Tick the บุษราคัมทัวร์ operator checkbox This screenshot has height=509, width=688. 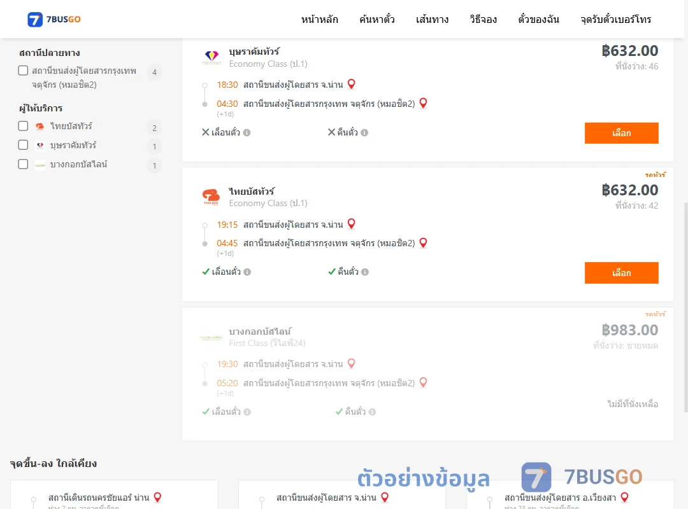(x=24, y=144)
